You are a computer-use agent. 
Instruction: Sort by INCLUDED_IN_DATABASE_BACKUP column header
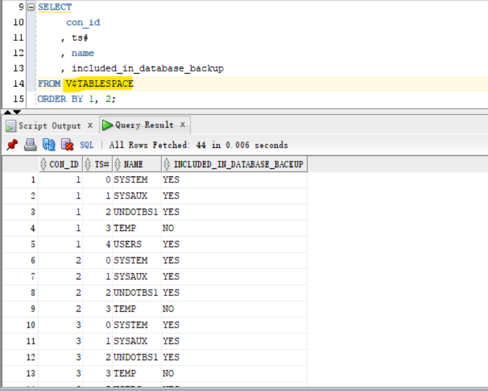(x=235, y=165)
